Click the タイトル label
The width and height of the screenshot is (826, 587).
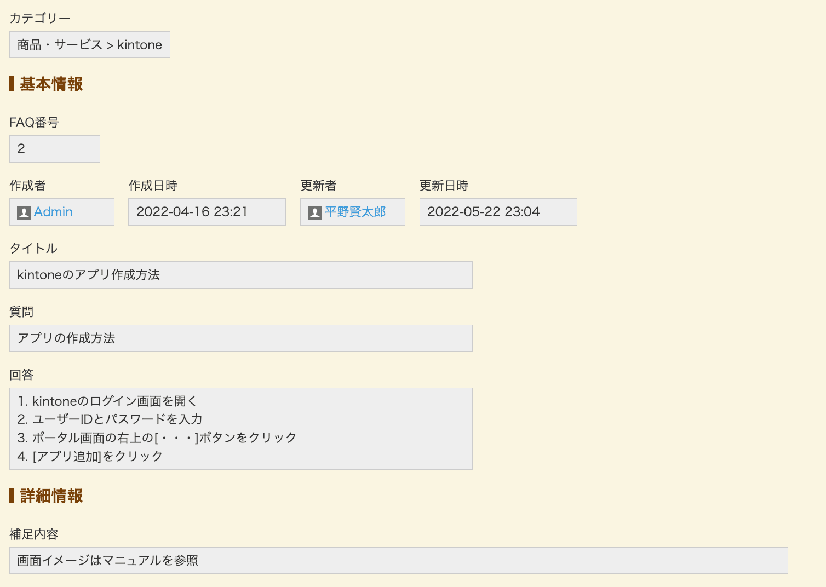coord(33,249)
